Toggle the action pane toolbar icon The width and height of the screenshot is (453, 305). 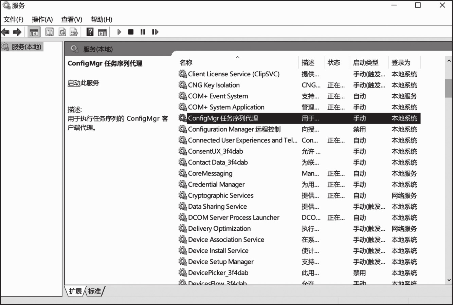tap(102, 32)
